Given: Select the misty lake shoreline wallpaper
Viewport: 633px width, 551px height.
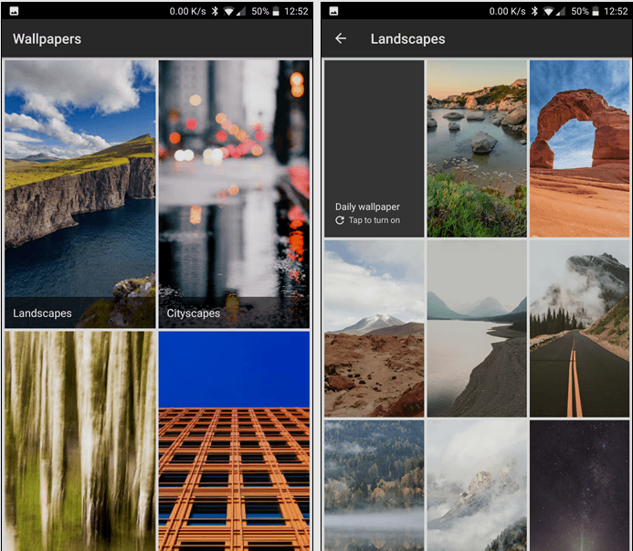Looking at the screenshot, I should pos(477,328).
